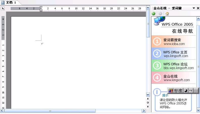
Task: Click the green Back button in the task pane
Action: pyautogui.click(x=154, y=14)
